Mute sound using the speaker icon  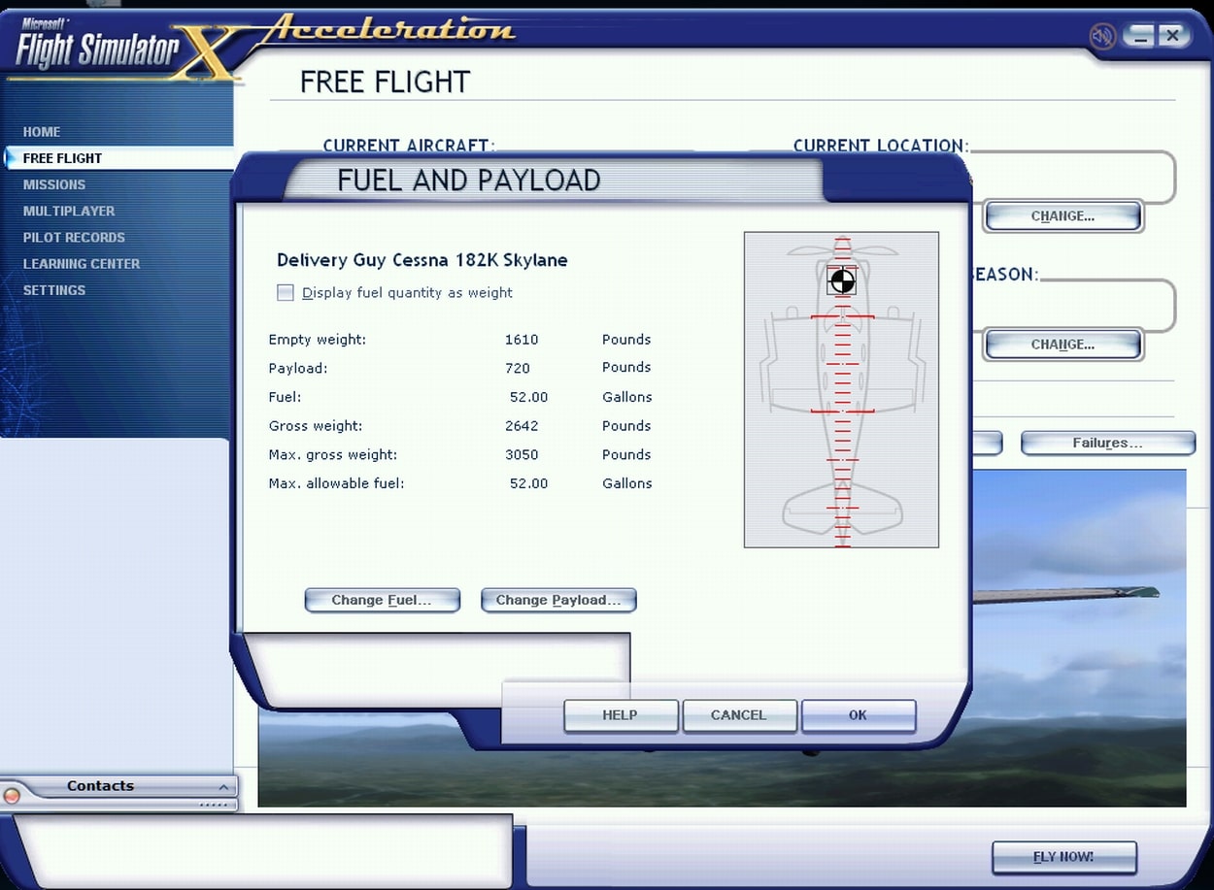1101,37
